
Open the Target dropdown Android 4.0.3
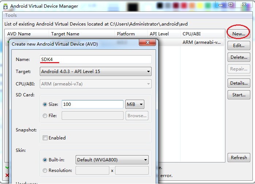coord(96,72)
